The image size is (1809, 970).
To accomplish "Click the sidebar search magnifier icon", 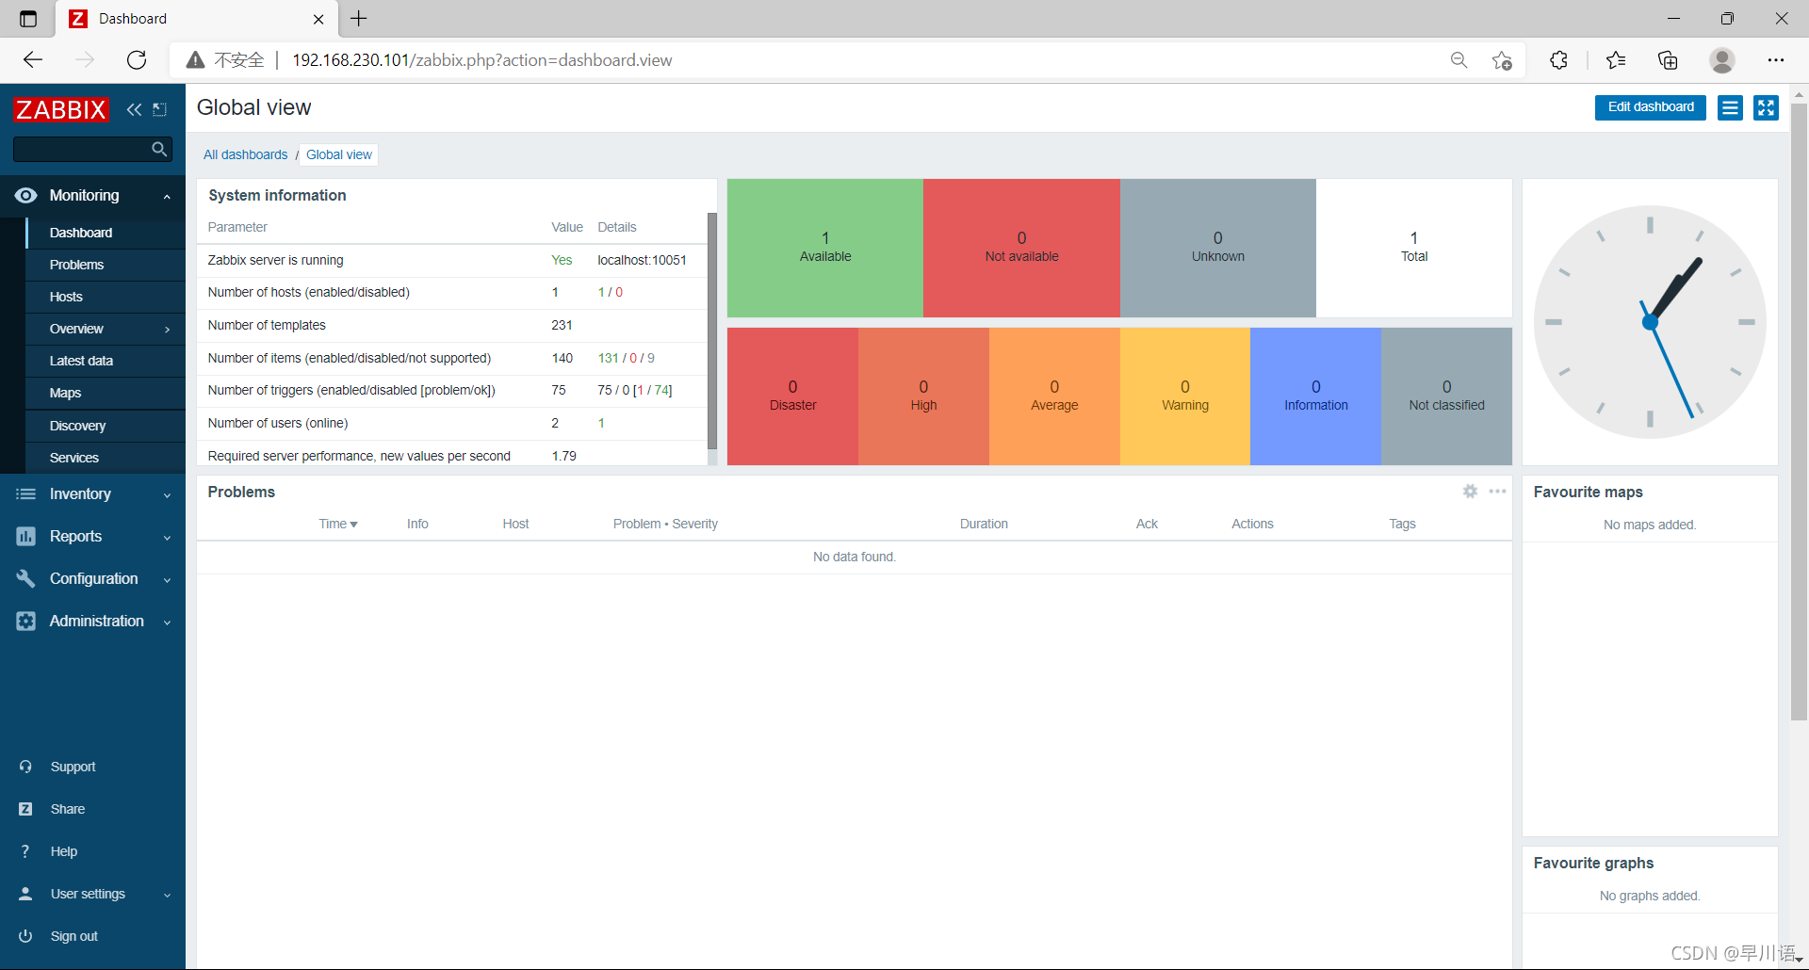I will [x=159, y=149].
